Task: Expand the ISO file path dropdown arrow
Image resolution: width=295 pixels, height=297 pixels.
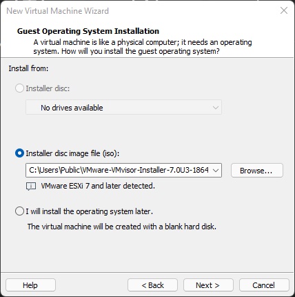Action: click(x=216, y=171)
